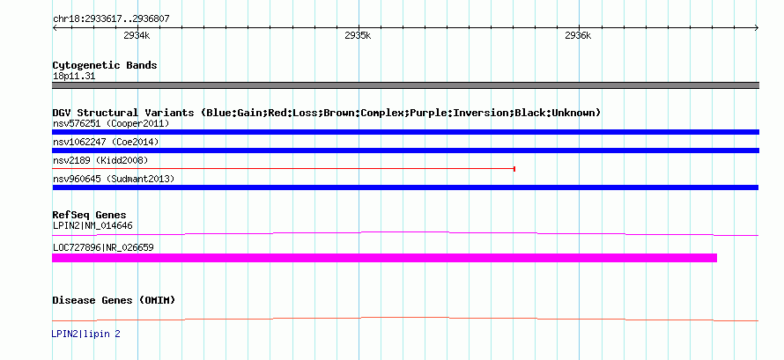Select the RefSeq Genes track title
784x360 pixels.
point(90,215)
